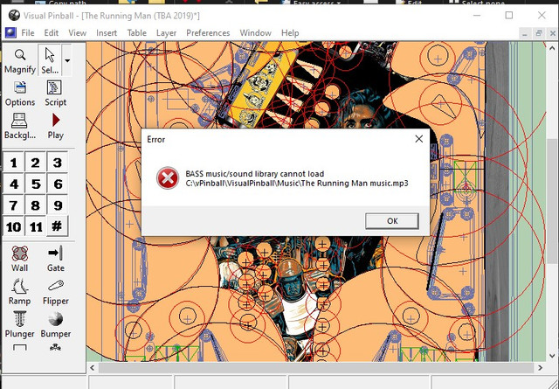Toggle layer 9 visibility
This screenshot has height=389, width=559.
click(x=58, y=205)
